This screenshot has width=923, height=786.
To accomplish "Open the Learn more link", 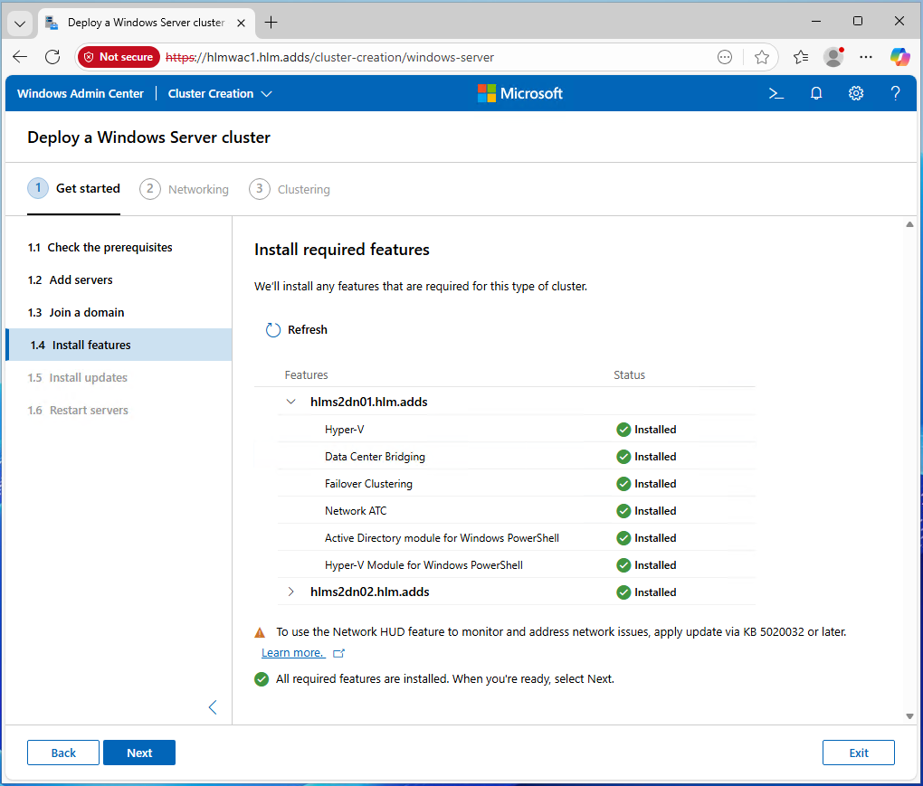I will coord(292,653).
